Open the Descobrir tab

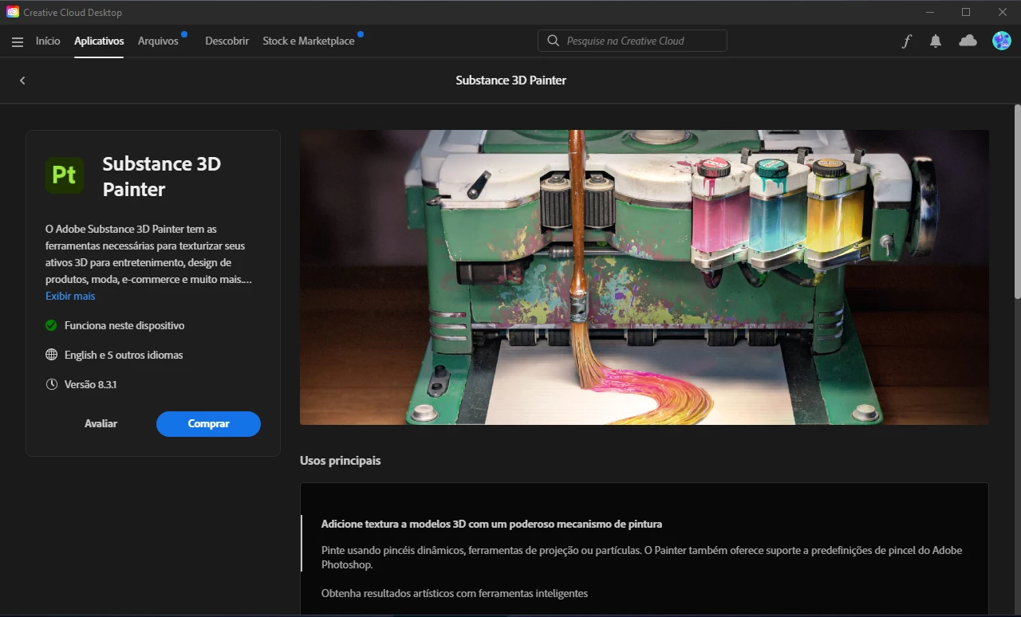point(227,41)
